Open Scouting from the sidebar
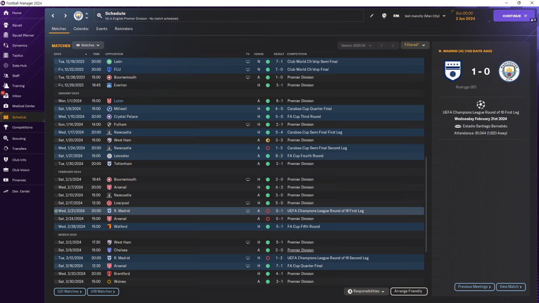 pyautogui.click(x=19, y=138)
